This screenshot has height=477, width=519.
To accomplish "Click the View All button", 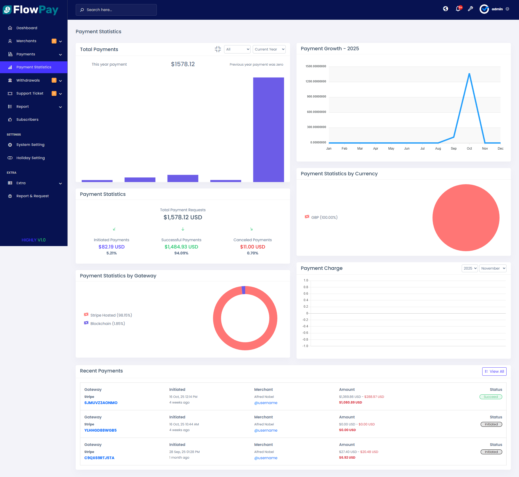I will click(x=494, y=371).
